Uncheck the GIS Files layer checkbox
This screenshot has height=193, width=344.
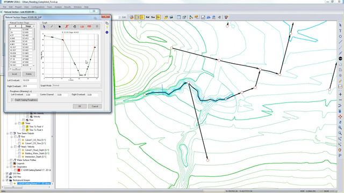pos(7,173)
